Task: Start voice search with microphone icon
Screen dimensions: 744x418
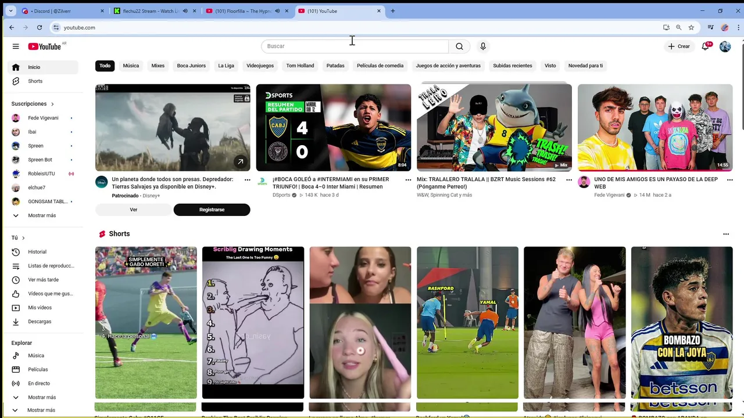Action: click(x=482, y=46)
